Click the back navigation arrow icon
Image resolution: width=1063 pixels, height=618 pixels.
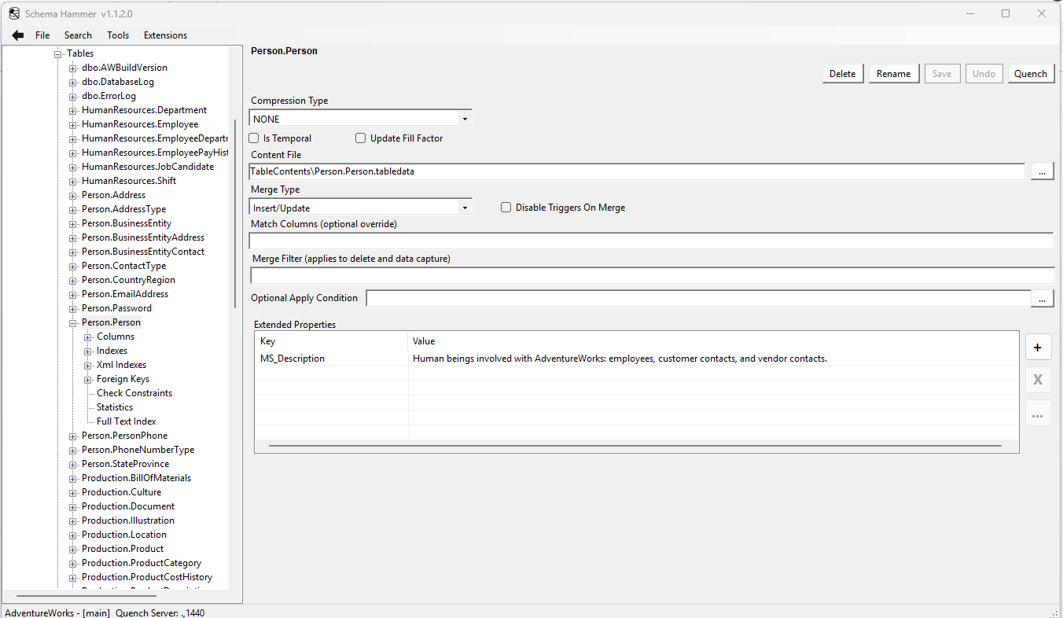tap(17, 35)
